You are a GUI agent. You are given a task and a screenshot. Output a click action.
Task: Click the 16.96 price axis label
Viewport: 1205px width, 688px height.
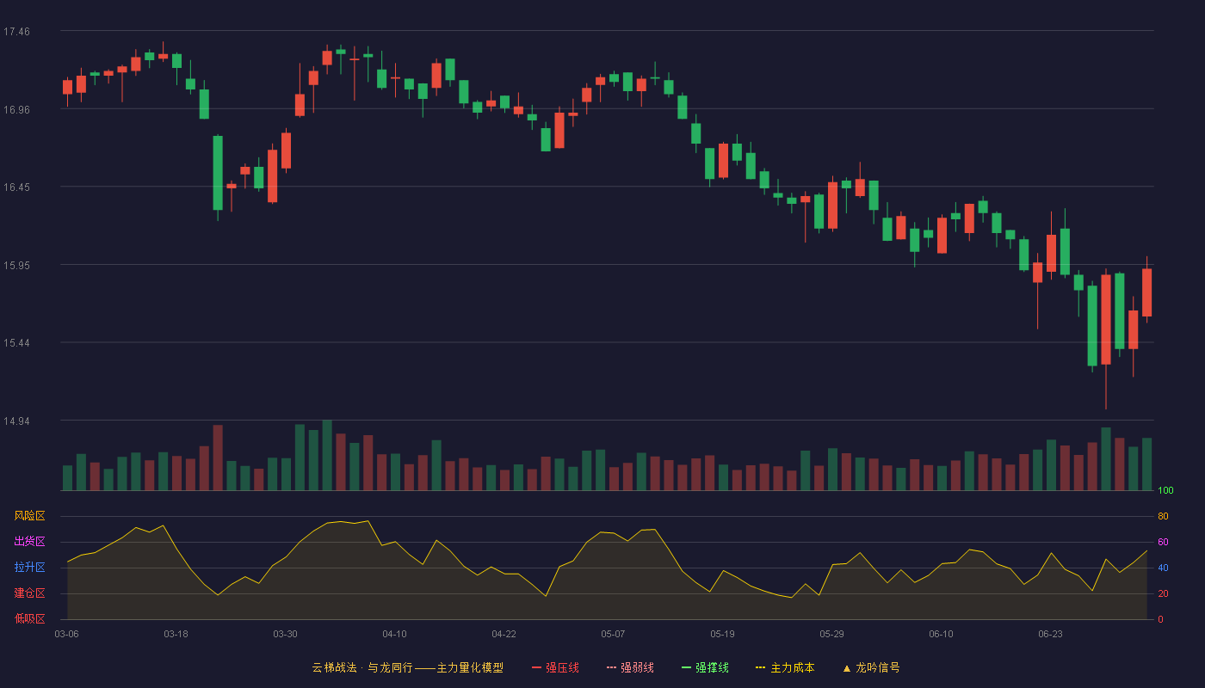click(16, 109)
